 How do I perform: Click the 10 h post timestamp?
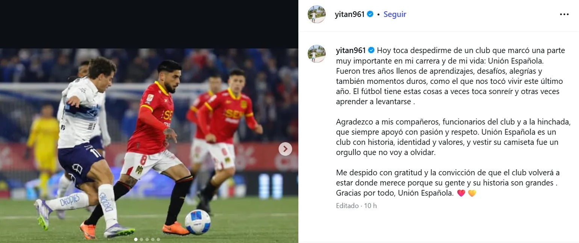point(370,206)
